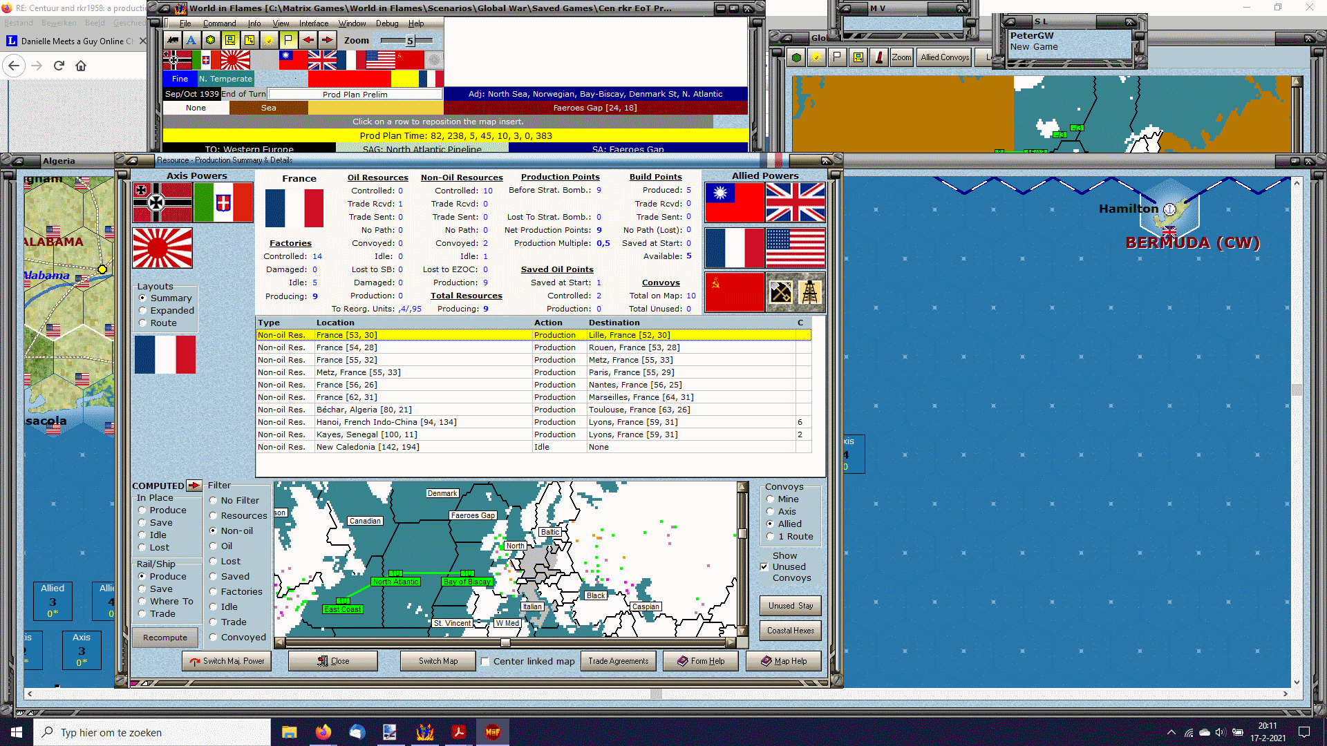Select the Oil filter option

[x=214, y=546]
